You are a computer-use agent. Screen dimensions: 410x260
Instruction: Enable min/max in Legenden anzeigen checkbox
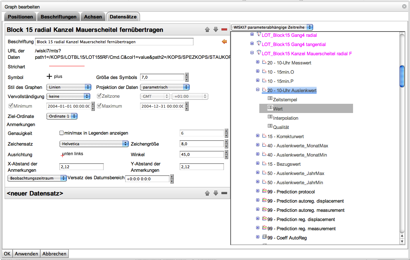click(62, 133)
